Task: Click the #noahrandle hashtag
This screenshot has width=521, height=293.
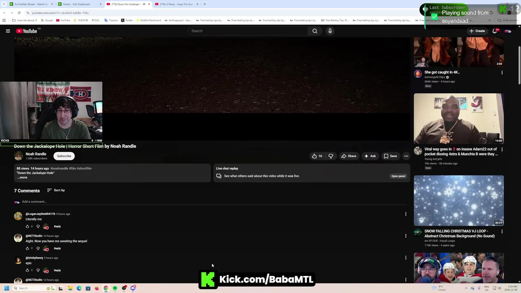Action: click(59, 168)
